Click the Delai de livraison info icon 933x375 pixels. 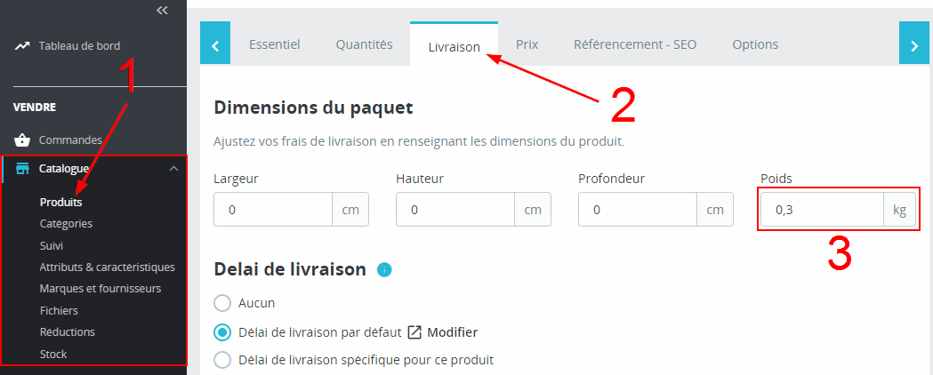tap(384, 269)
